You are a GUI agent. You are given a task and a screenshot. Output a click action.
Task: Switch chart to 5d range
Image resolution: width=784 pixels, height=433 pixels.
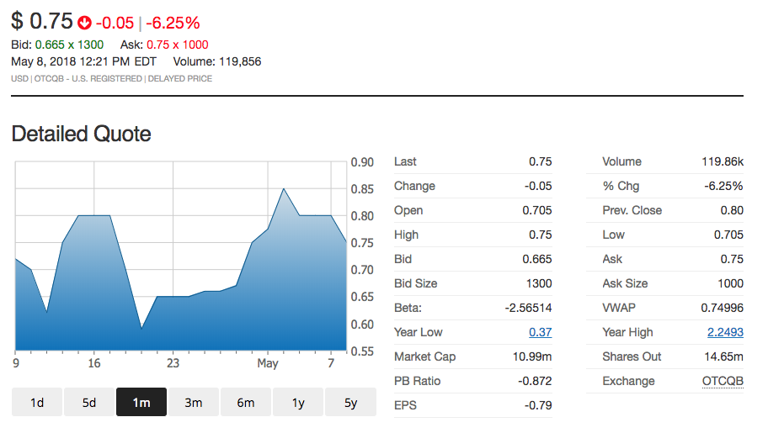pyautogui.click(x=89, y=402)
